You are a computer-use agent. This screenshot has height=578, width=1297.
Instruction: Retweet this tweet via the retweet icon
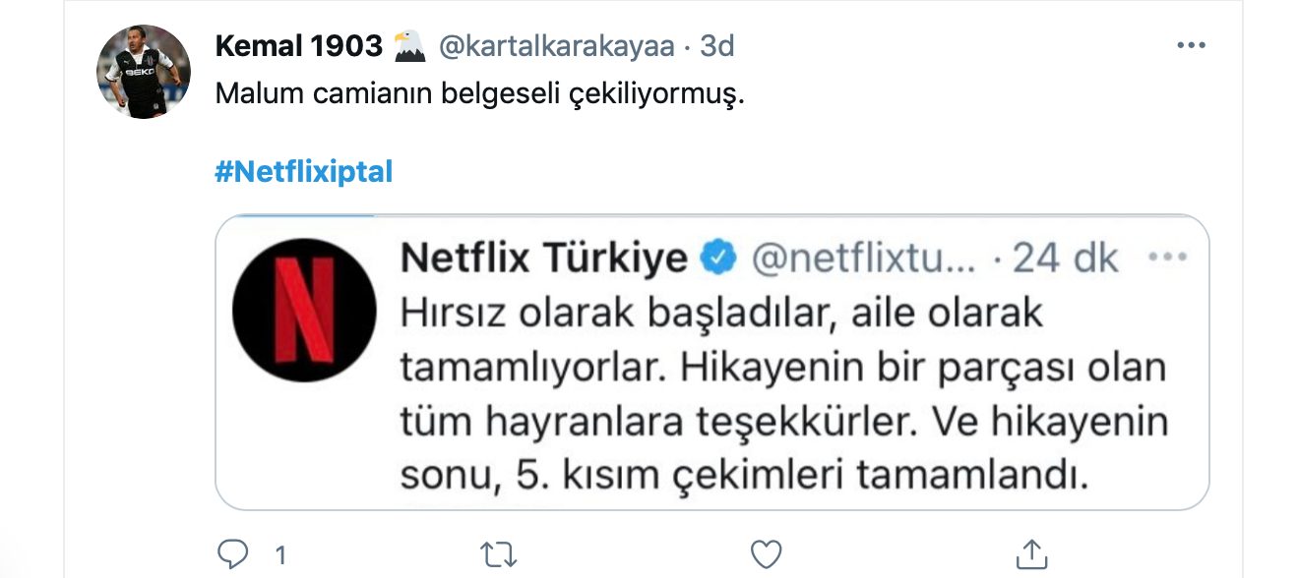pyautogui.click(x=499, y=553)
